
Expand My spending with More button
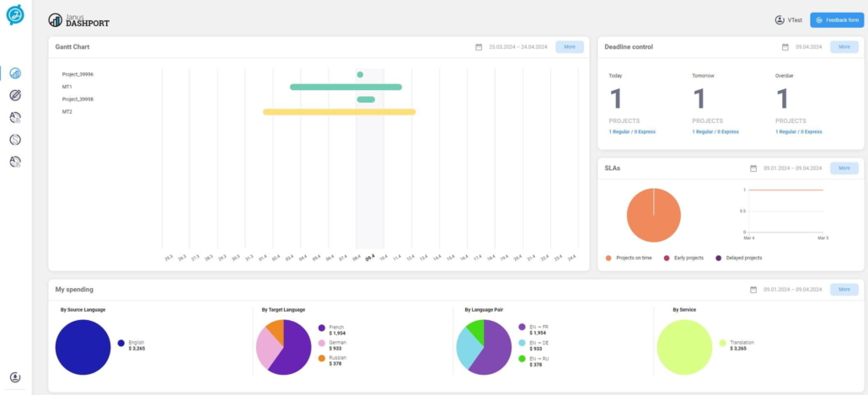click(844, 290)
